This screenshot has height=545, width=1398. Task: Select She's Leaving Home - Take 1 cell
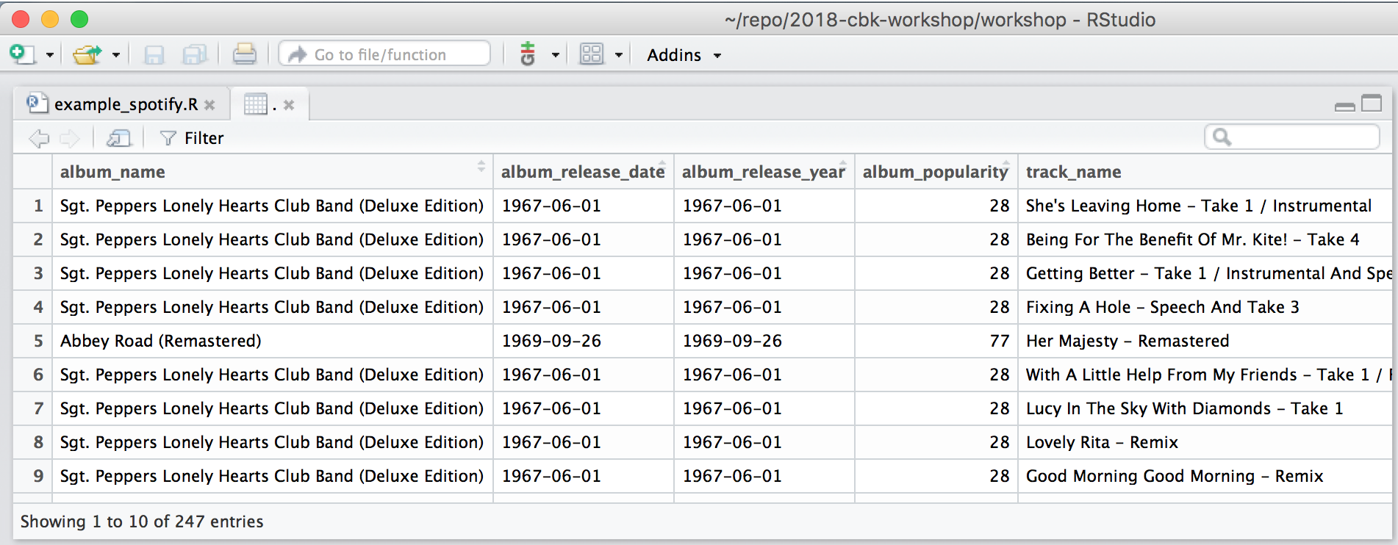(1204, 206)
